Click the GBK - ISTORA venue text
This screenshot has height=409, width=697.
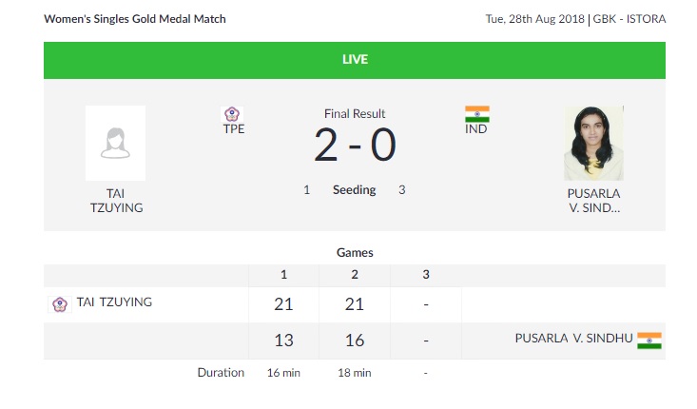629,19
